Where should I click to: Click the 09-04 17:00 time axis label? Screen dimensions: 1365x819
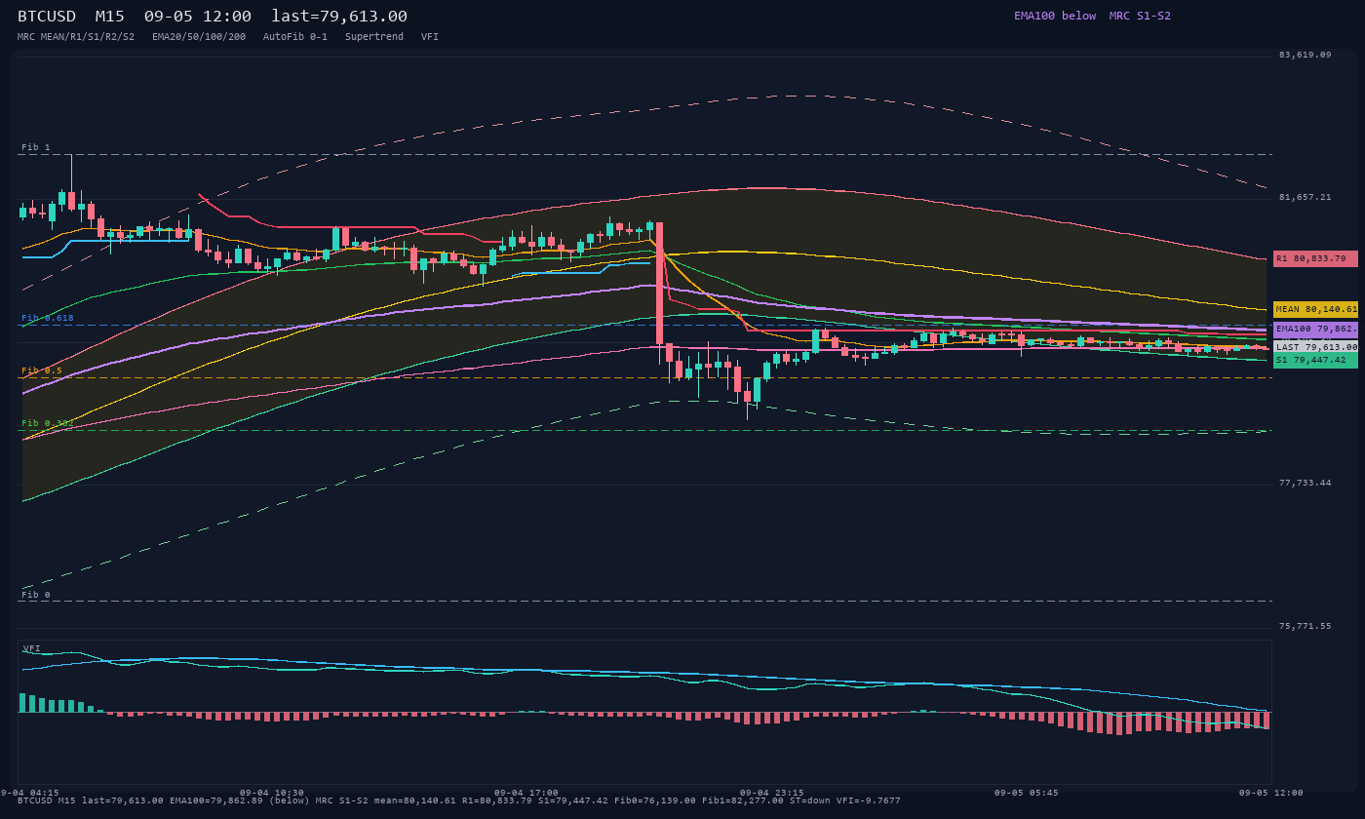click(526, 793)
